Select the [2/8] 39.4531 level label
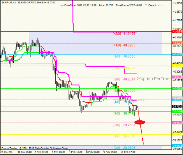Viewport: 183px width, 155px height. pyautogui.click(x=125, y=125)
